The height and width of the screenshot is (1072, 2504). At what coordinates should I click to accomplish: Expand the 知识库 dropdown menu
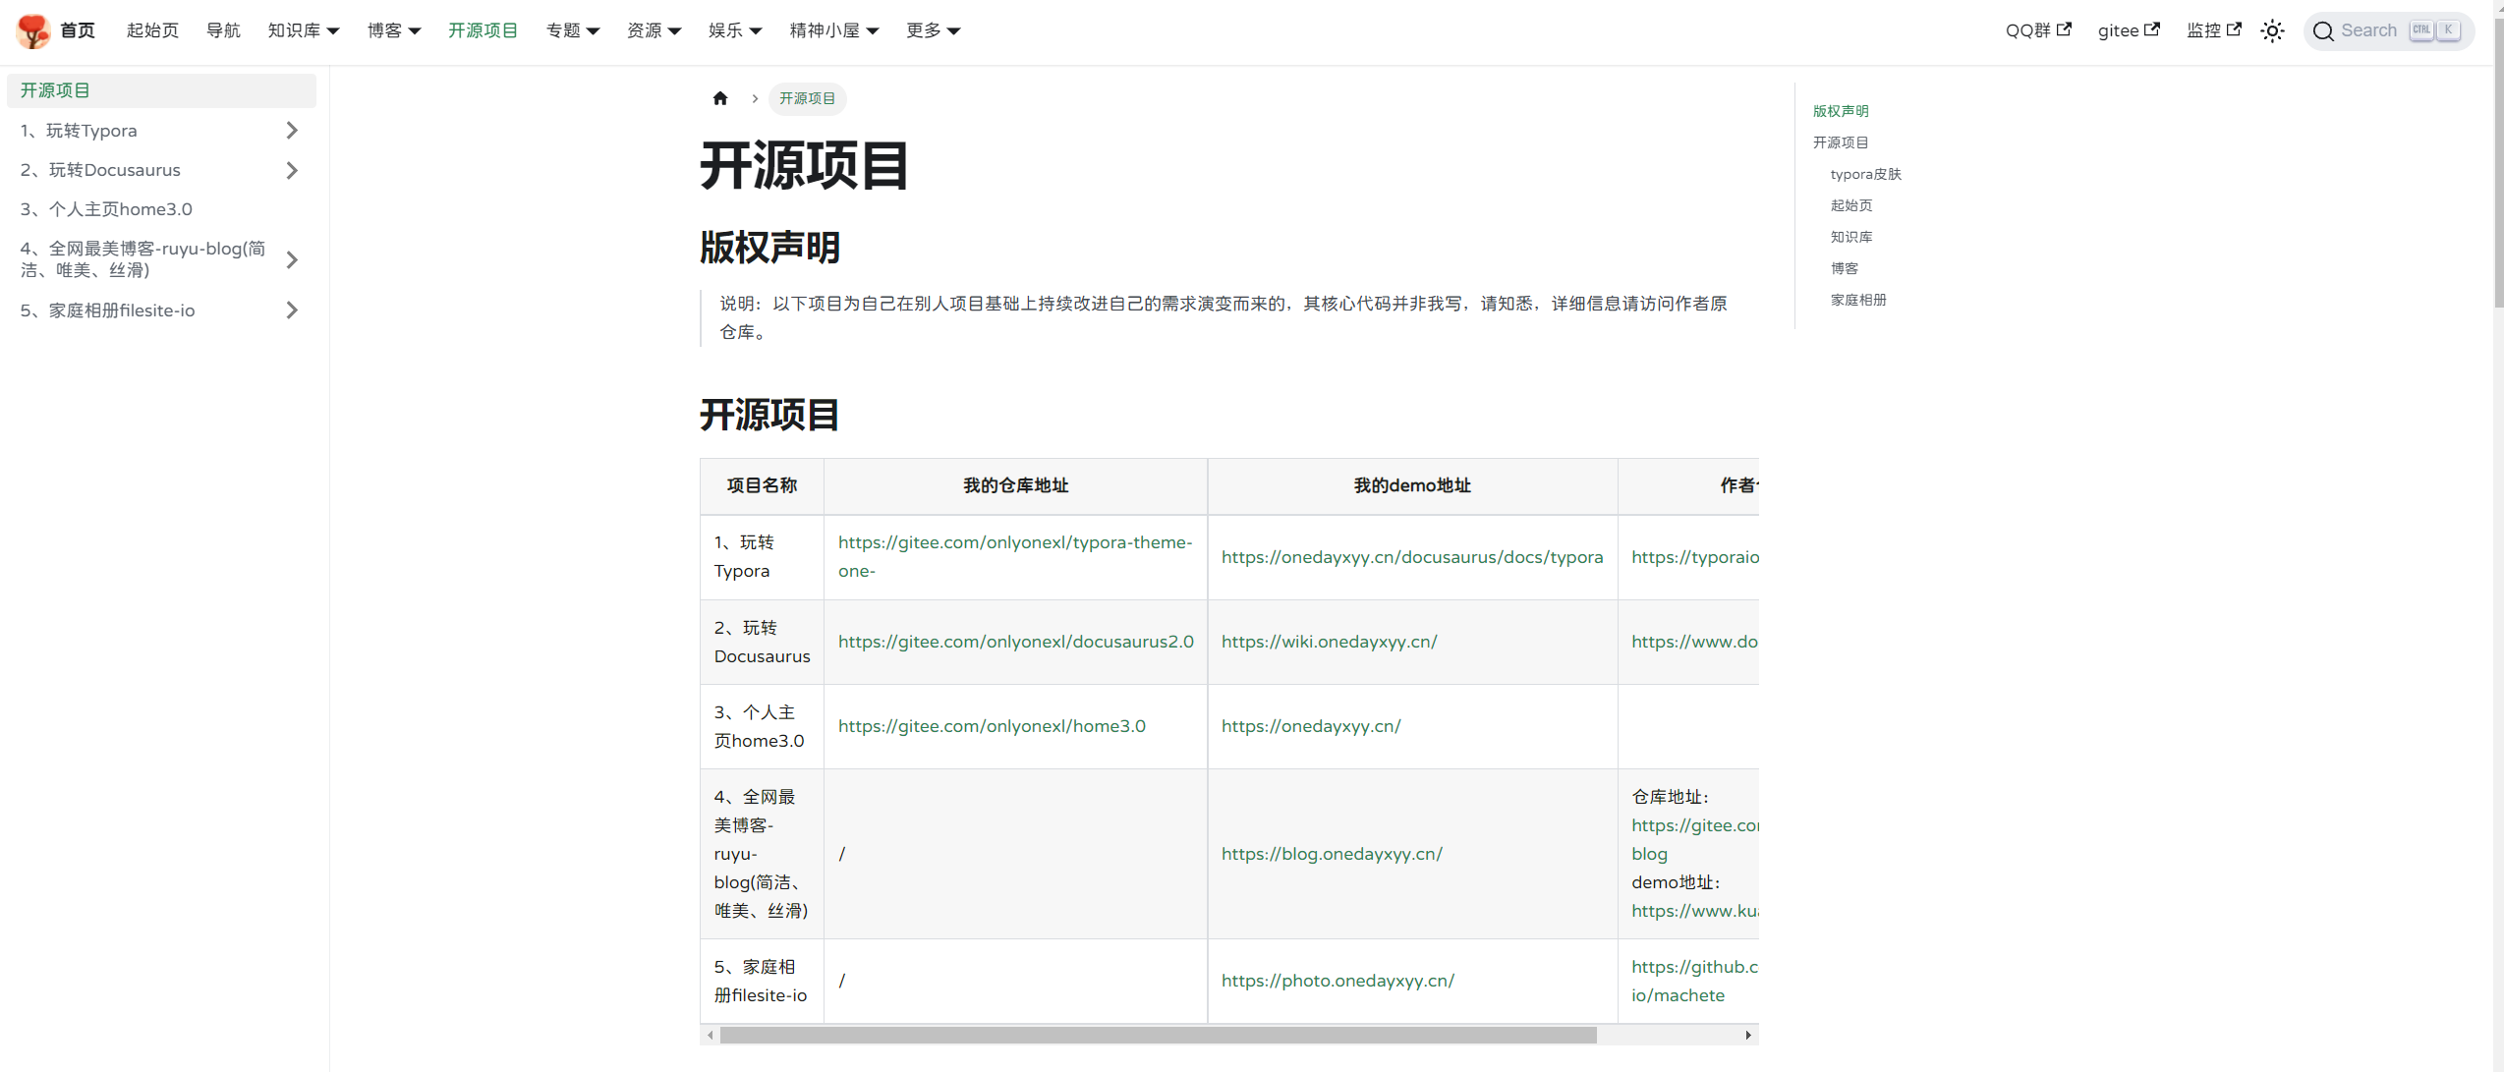coord(304,30)
